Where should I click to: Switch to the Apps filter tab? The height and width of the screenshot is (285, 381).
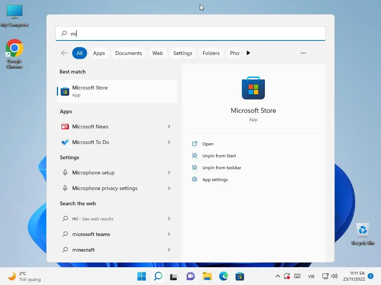tap(99, 53)
